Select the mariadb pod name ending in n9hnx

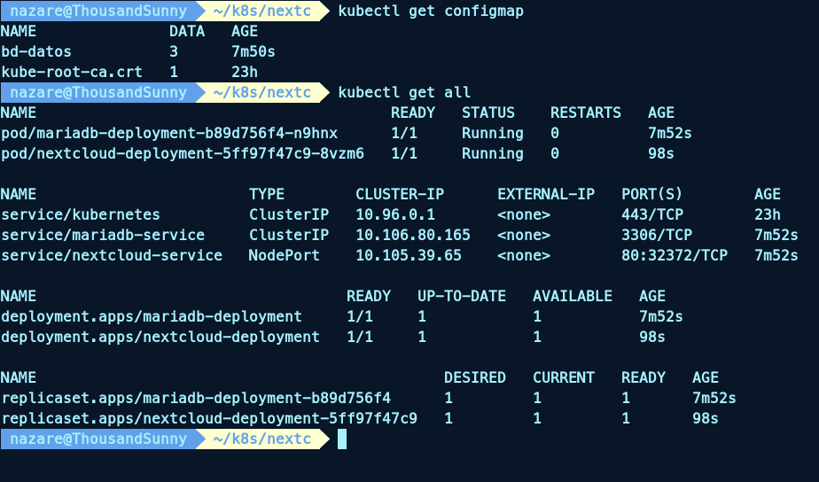pos(169,133)
